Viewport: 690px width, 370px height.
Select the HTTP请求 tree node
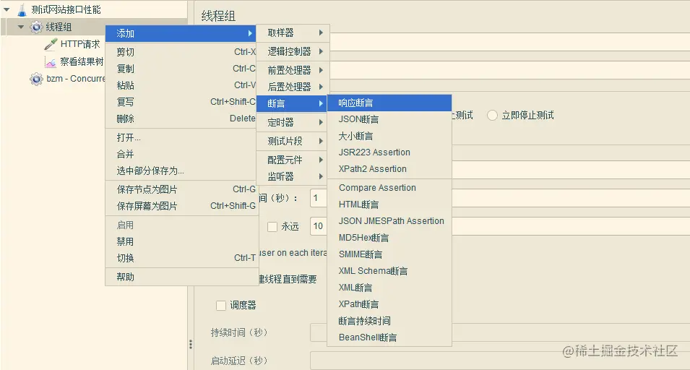(80, 44)
